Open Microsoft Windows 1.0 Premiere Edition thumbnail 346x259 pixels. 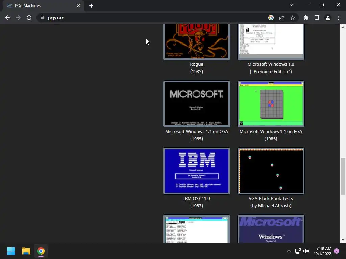[x=271, y=41]
